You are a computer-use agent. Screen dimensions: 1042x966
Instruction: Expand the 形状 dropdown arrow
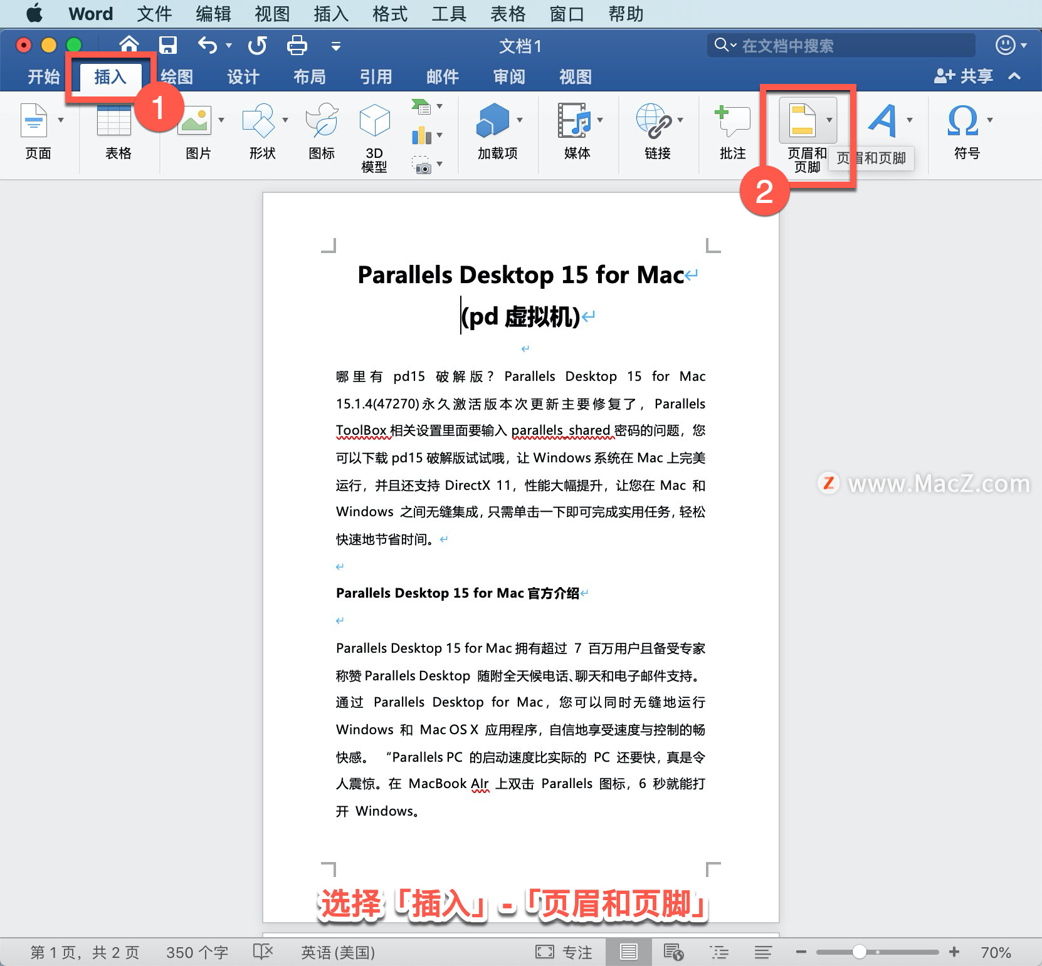tap(285, 120)
